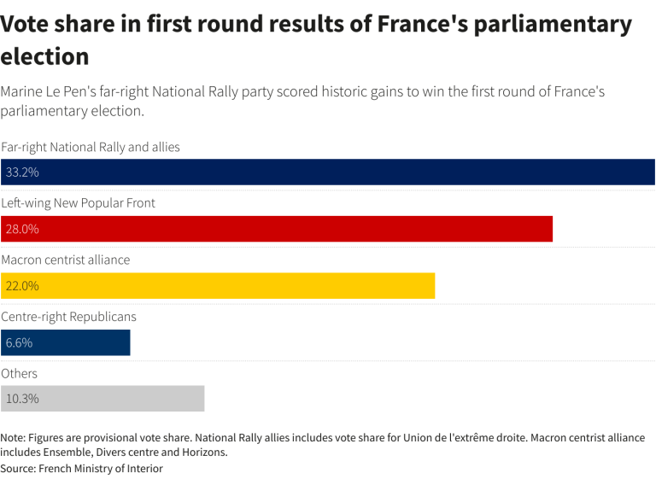Viewport: 656px width, 479px height.
Task: Click the Far-right National Rally and allies label
Action: tap(91, 147)
